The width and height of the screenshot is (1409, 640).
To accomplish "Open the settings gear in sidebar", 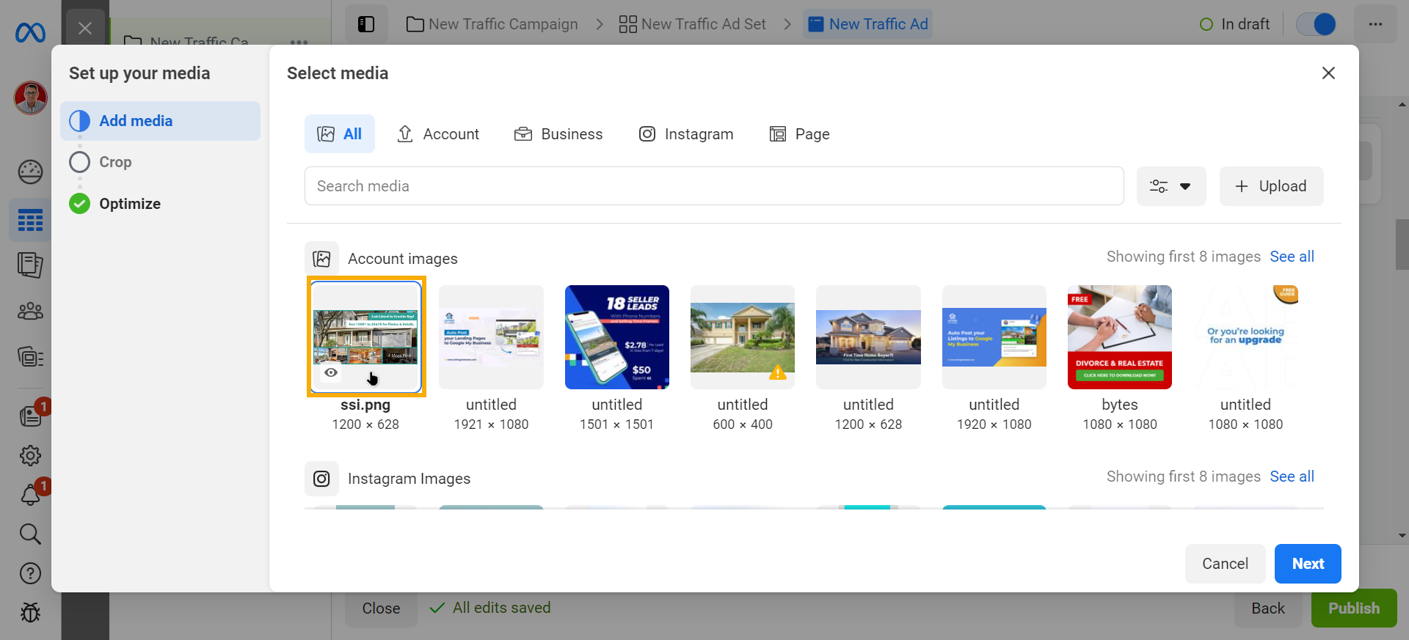I will 30,456.
